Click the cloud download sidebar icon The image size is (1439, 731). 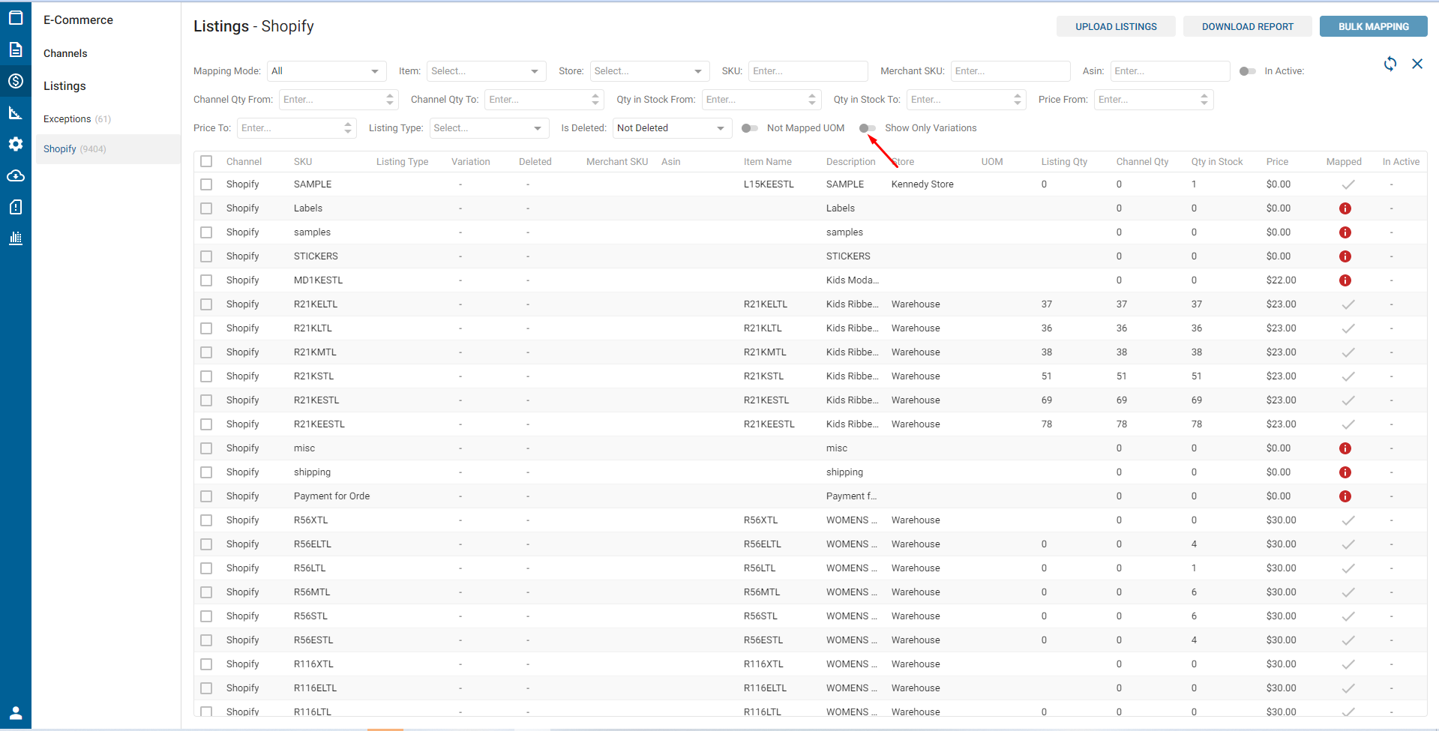click(16, 175)
